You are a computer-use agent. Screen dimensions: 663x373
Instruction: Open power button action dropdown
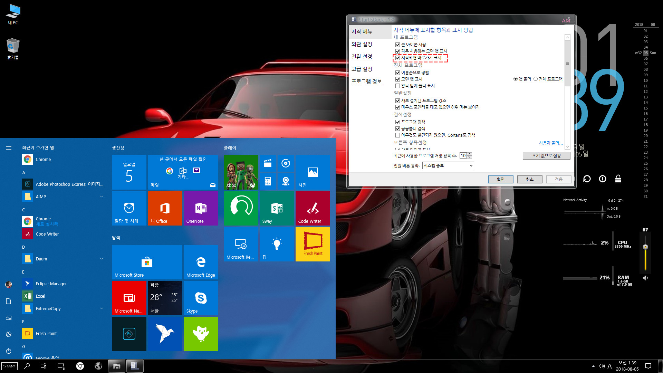tap(448, 165)
